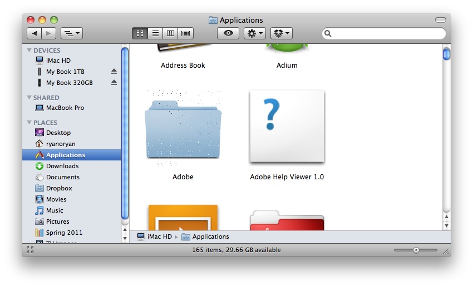Toggle the toolbar pill button
The image size is (473, 287).
pyautogui.click(x=441, y=20)
